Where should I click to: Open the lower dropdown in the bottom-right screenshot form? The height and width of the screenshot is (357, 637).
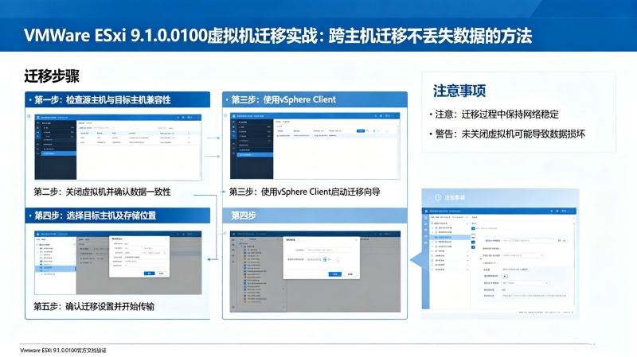(526, 283)
